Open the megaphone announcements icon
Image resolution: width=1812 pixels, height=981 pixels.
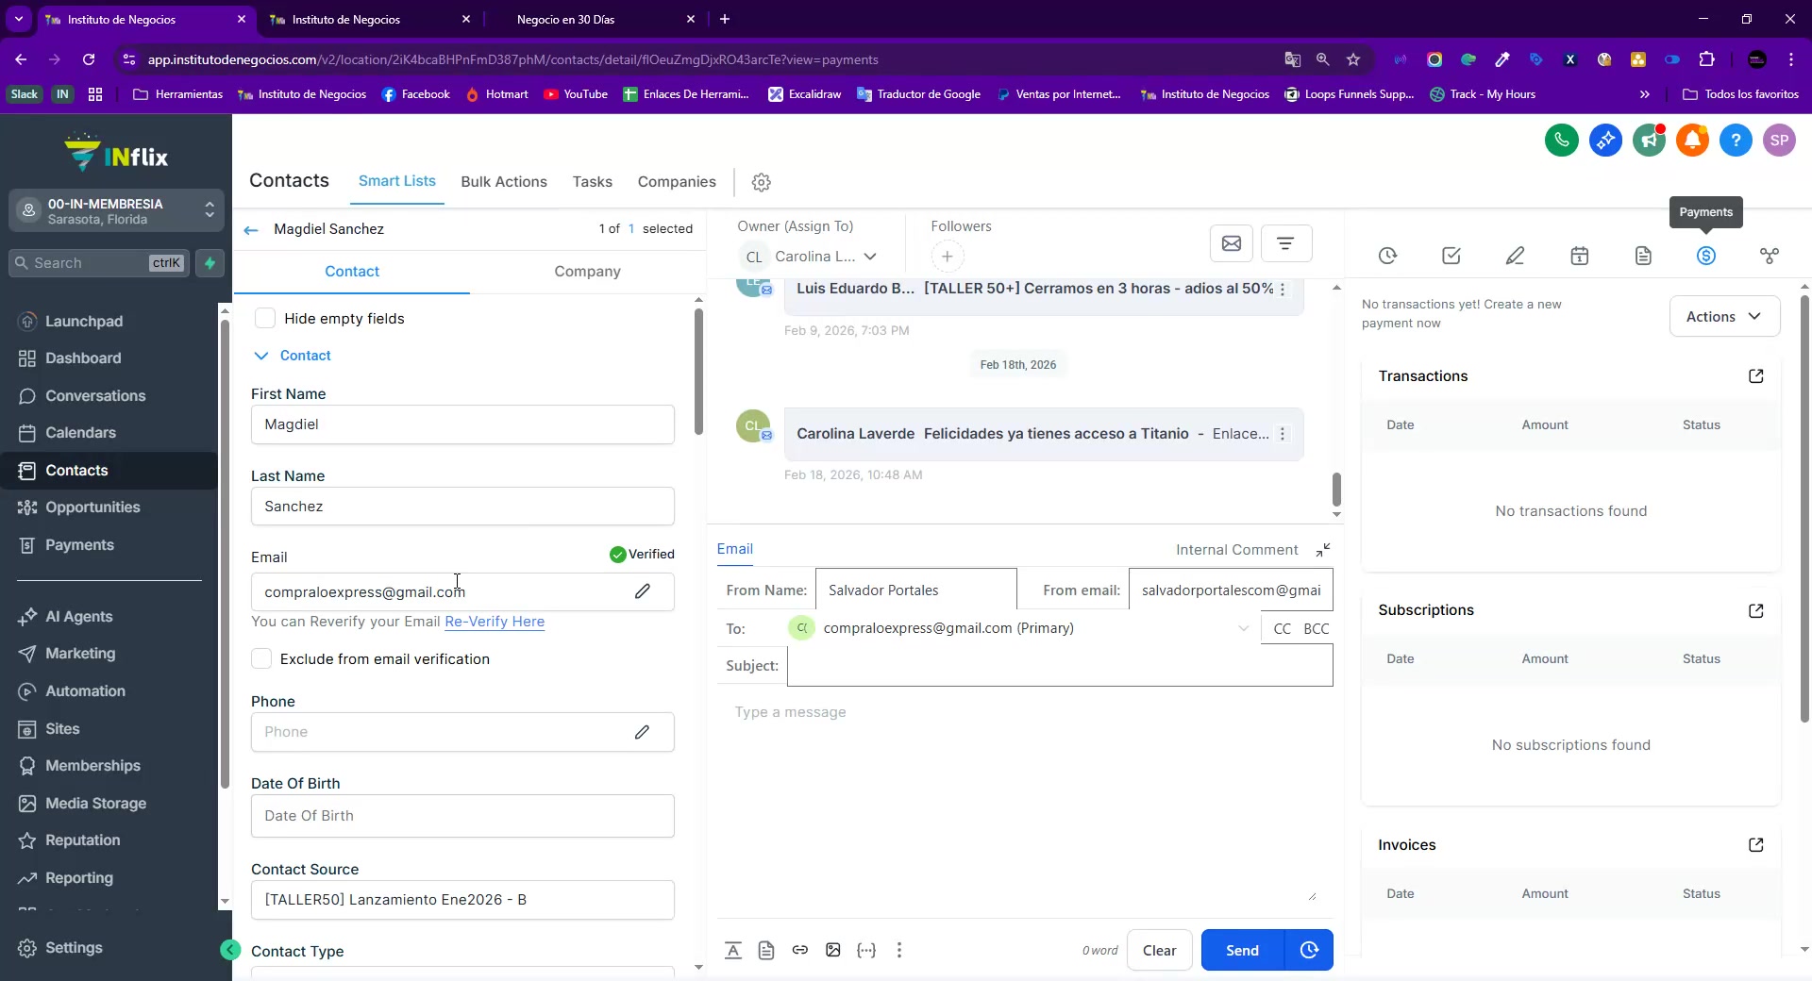click(x=1649, y=141)
